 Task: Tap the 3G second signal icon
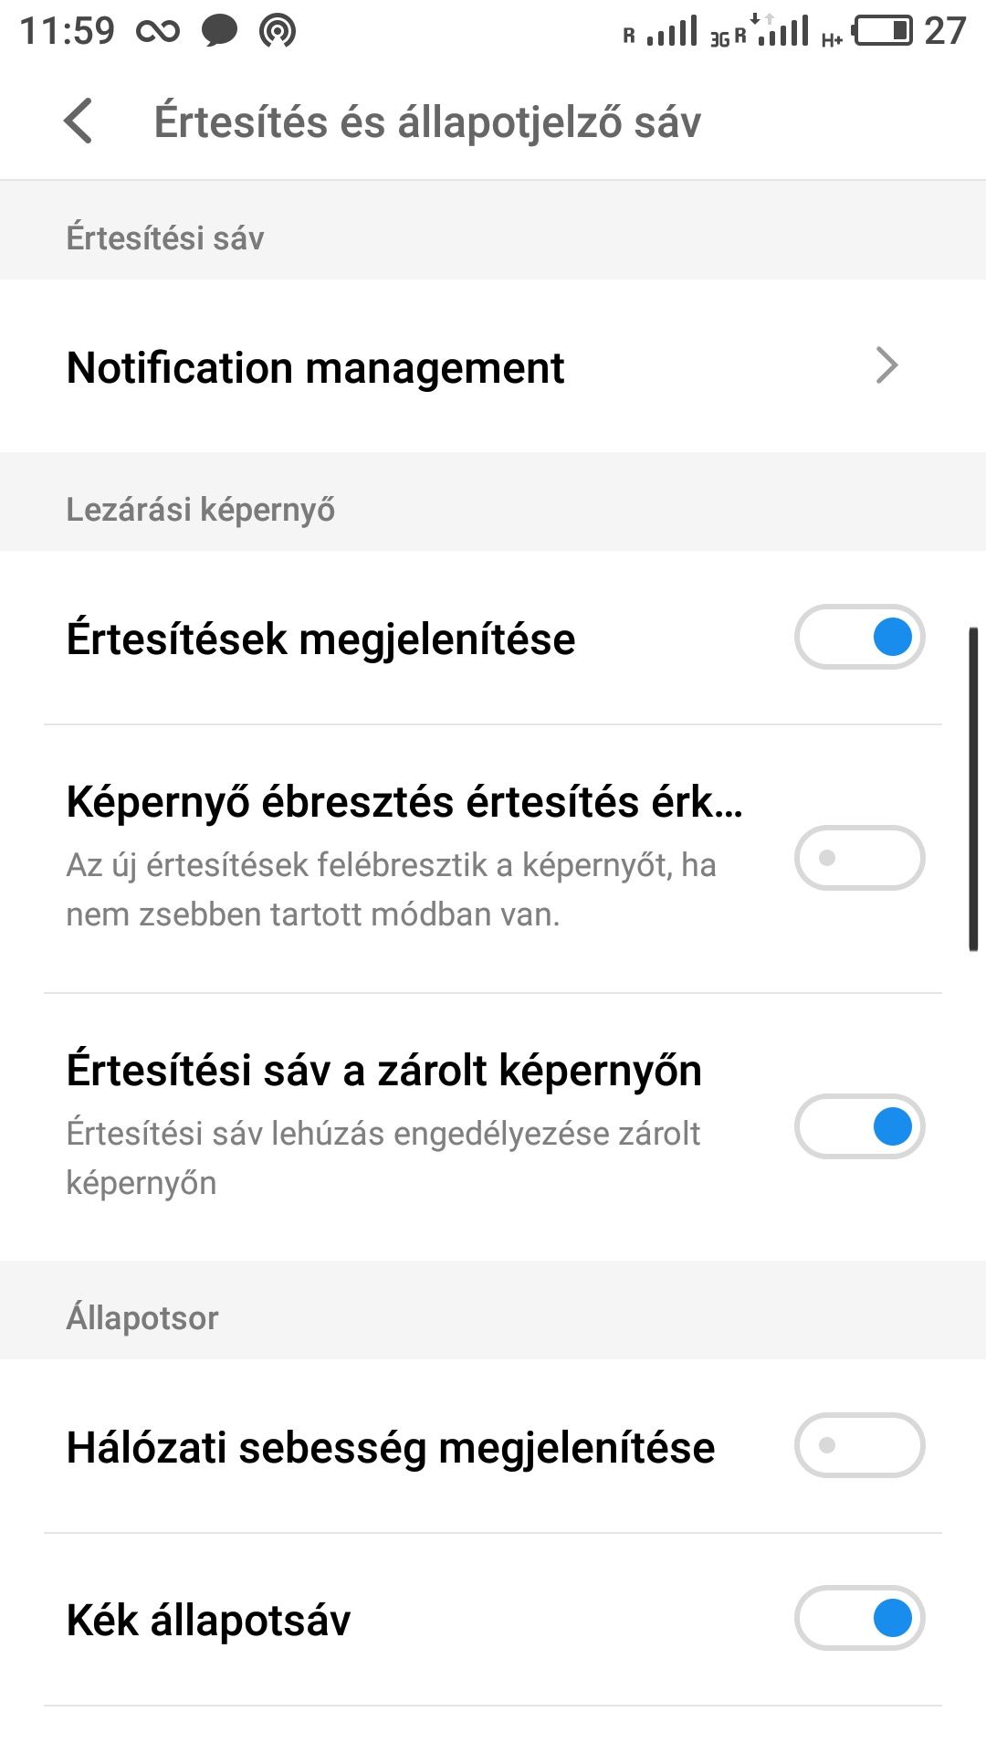pos(760,31)
